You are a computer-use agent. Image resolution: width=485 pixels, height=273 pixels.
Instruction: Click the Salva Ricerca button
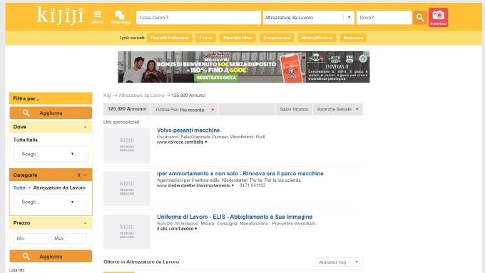(294, 110)
